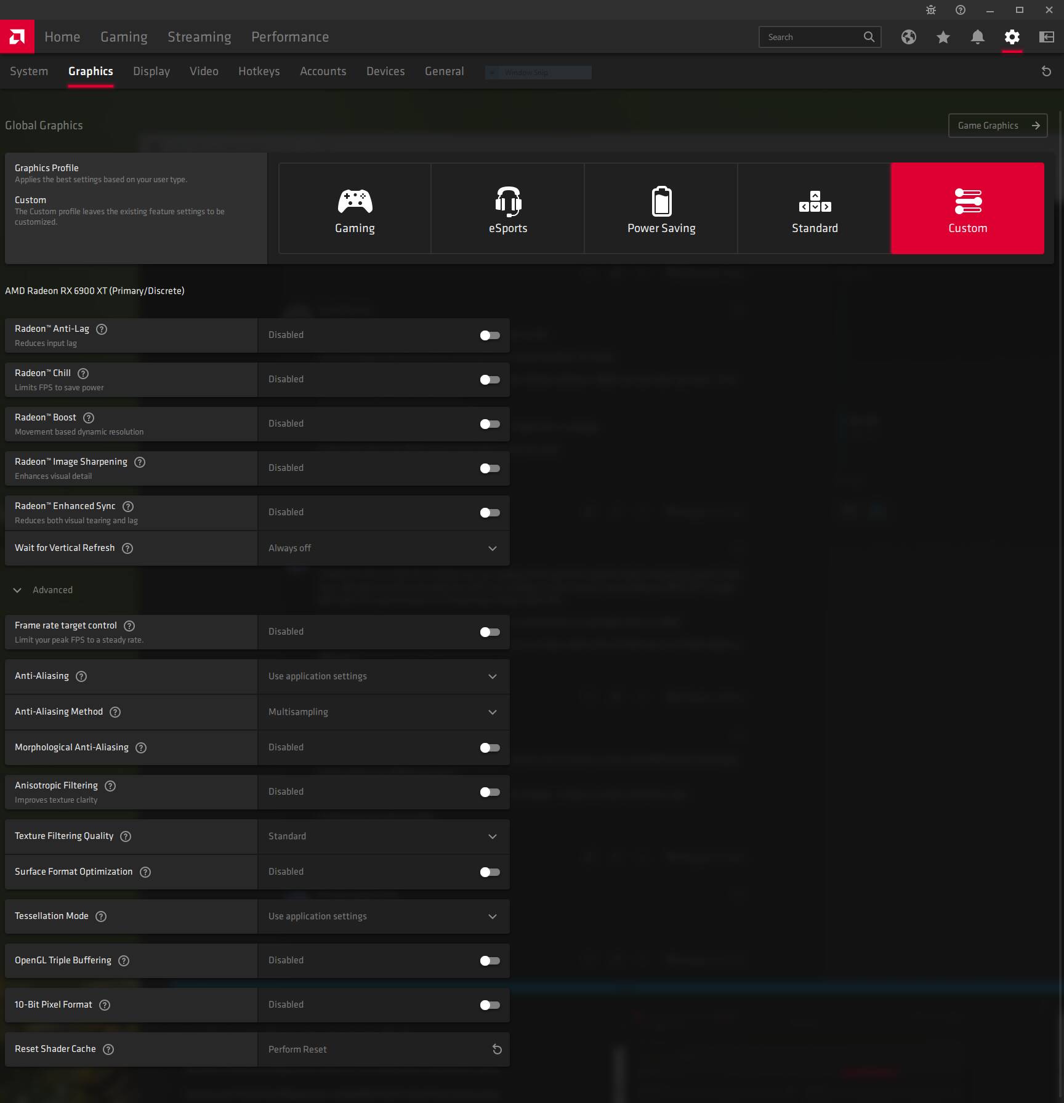This screenshot has width=1064, height=1103.
Task: Open the Tessellation Mode dropdown
Action: tap(384, 916)
